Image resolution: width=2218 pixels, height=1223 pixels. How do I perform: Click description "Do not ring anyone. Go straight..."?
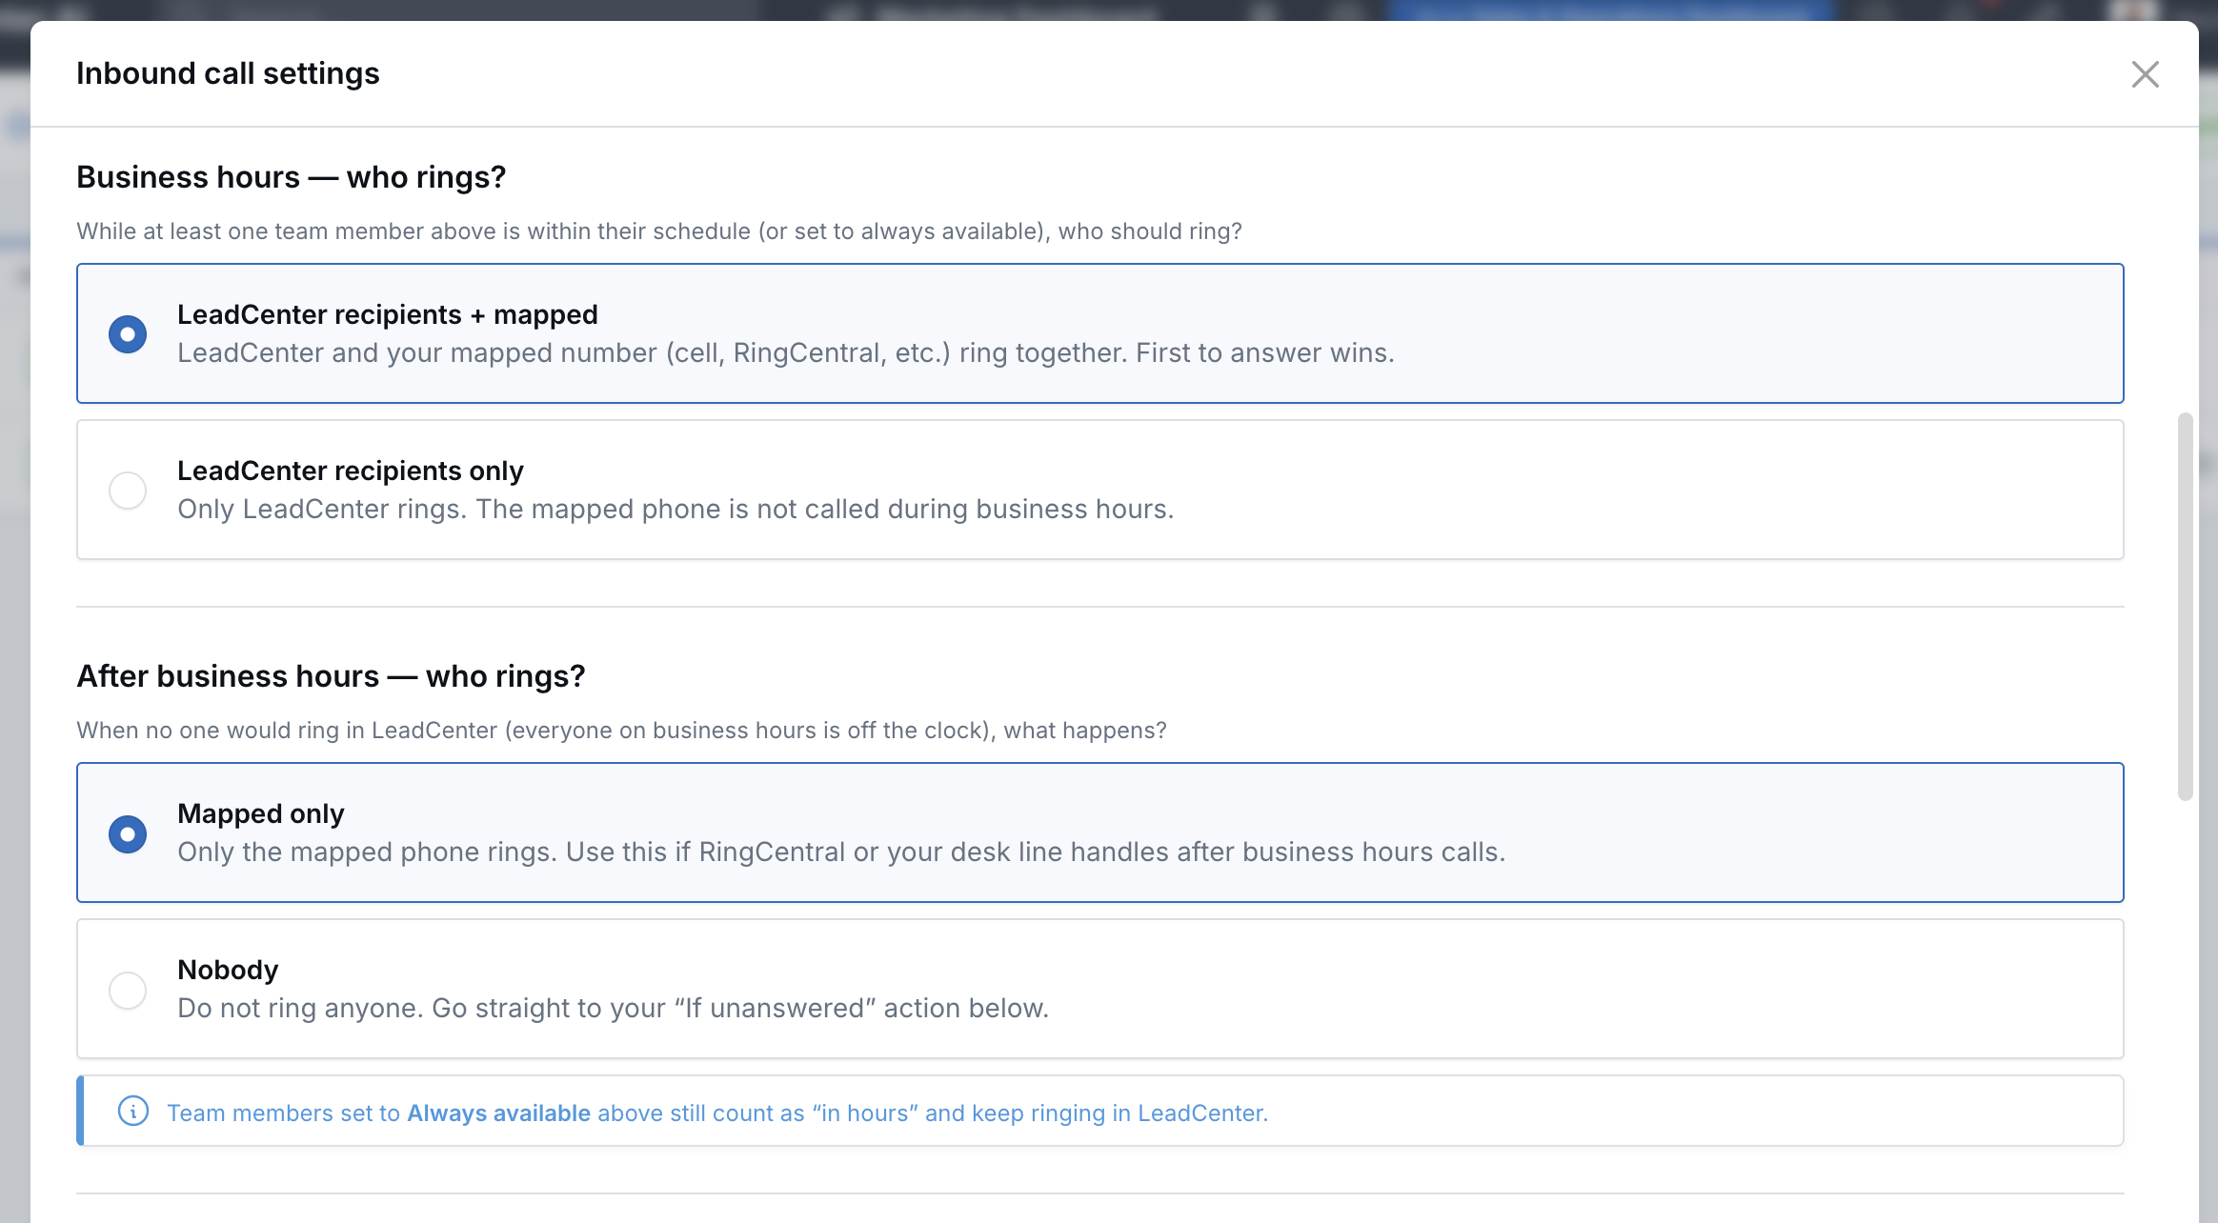613,1008
